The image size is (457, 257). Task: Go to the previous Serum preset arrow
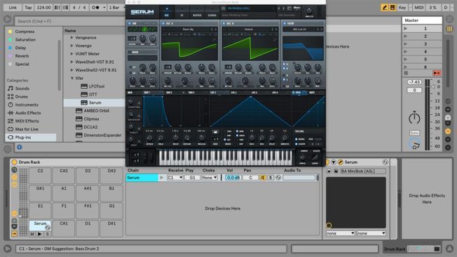tap(279, 8)
